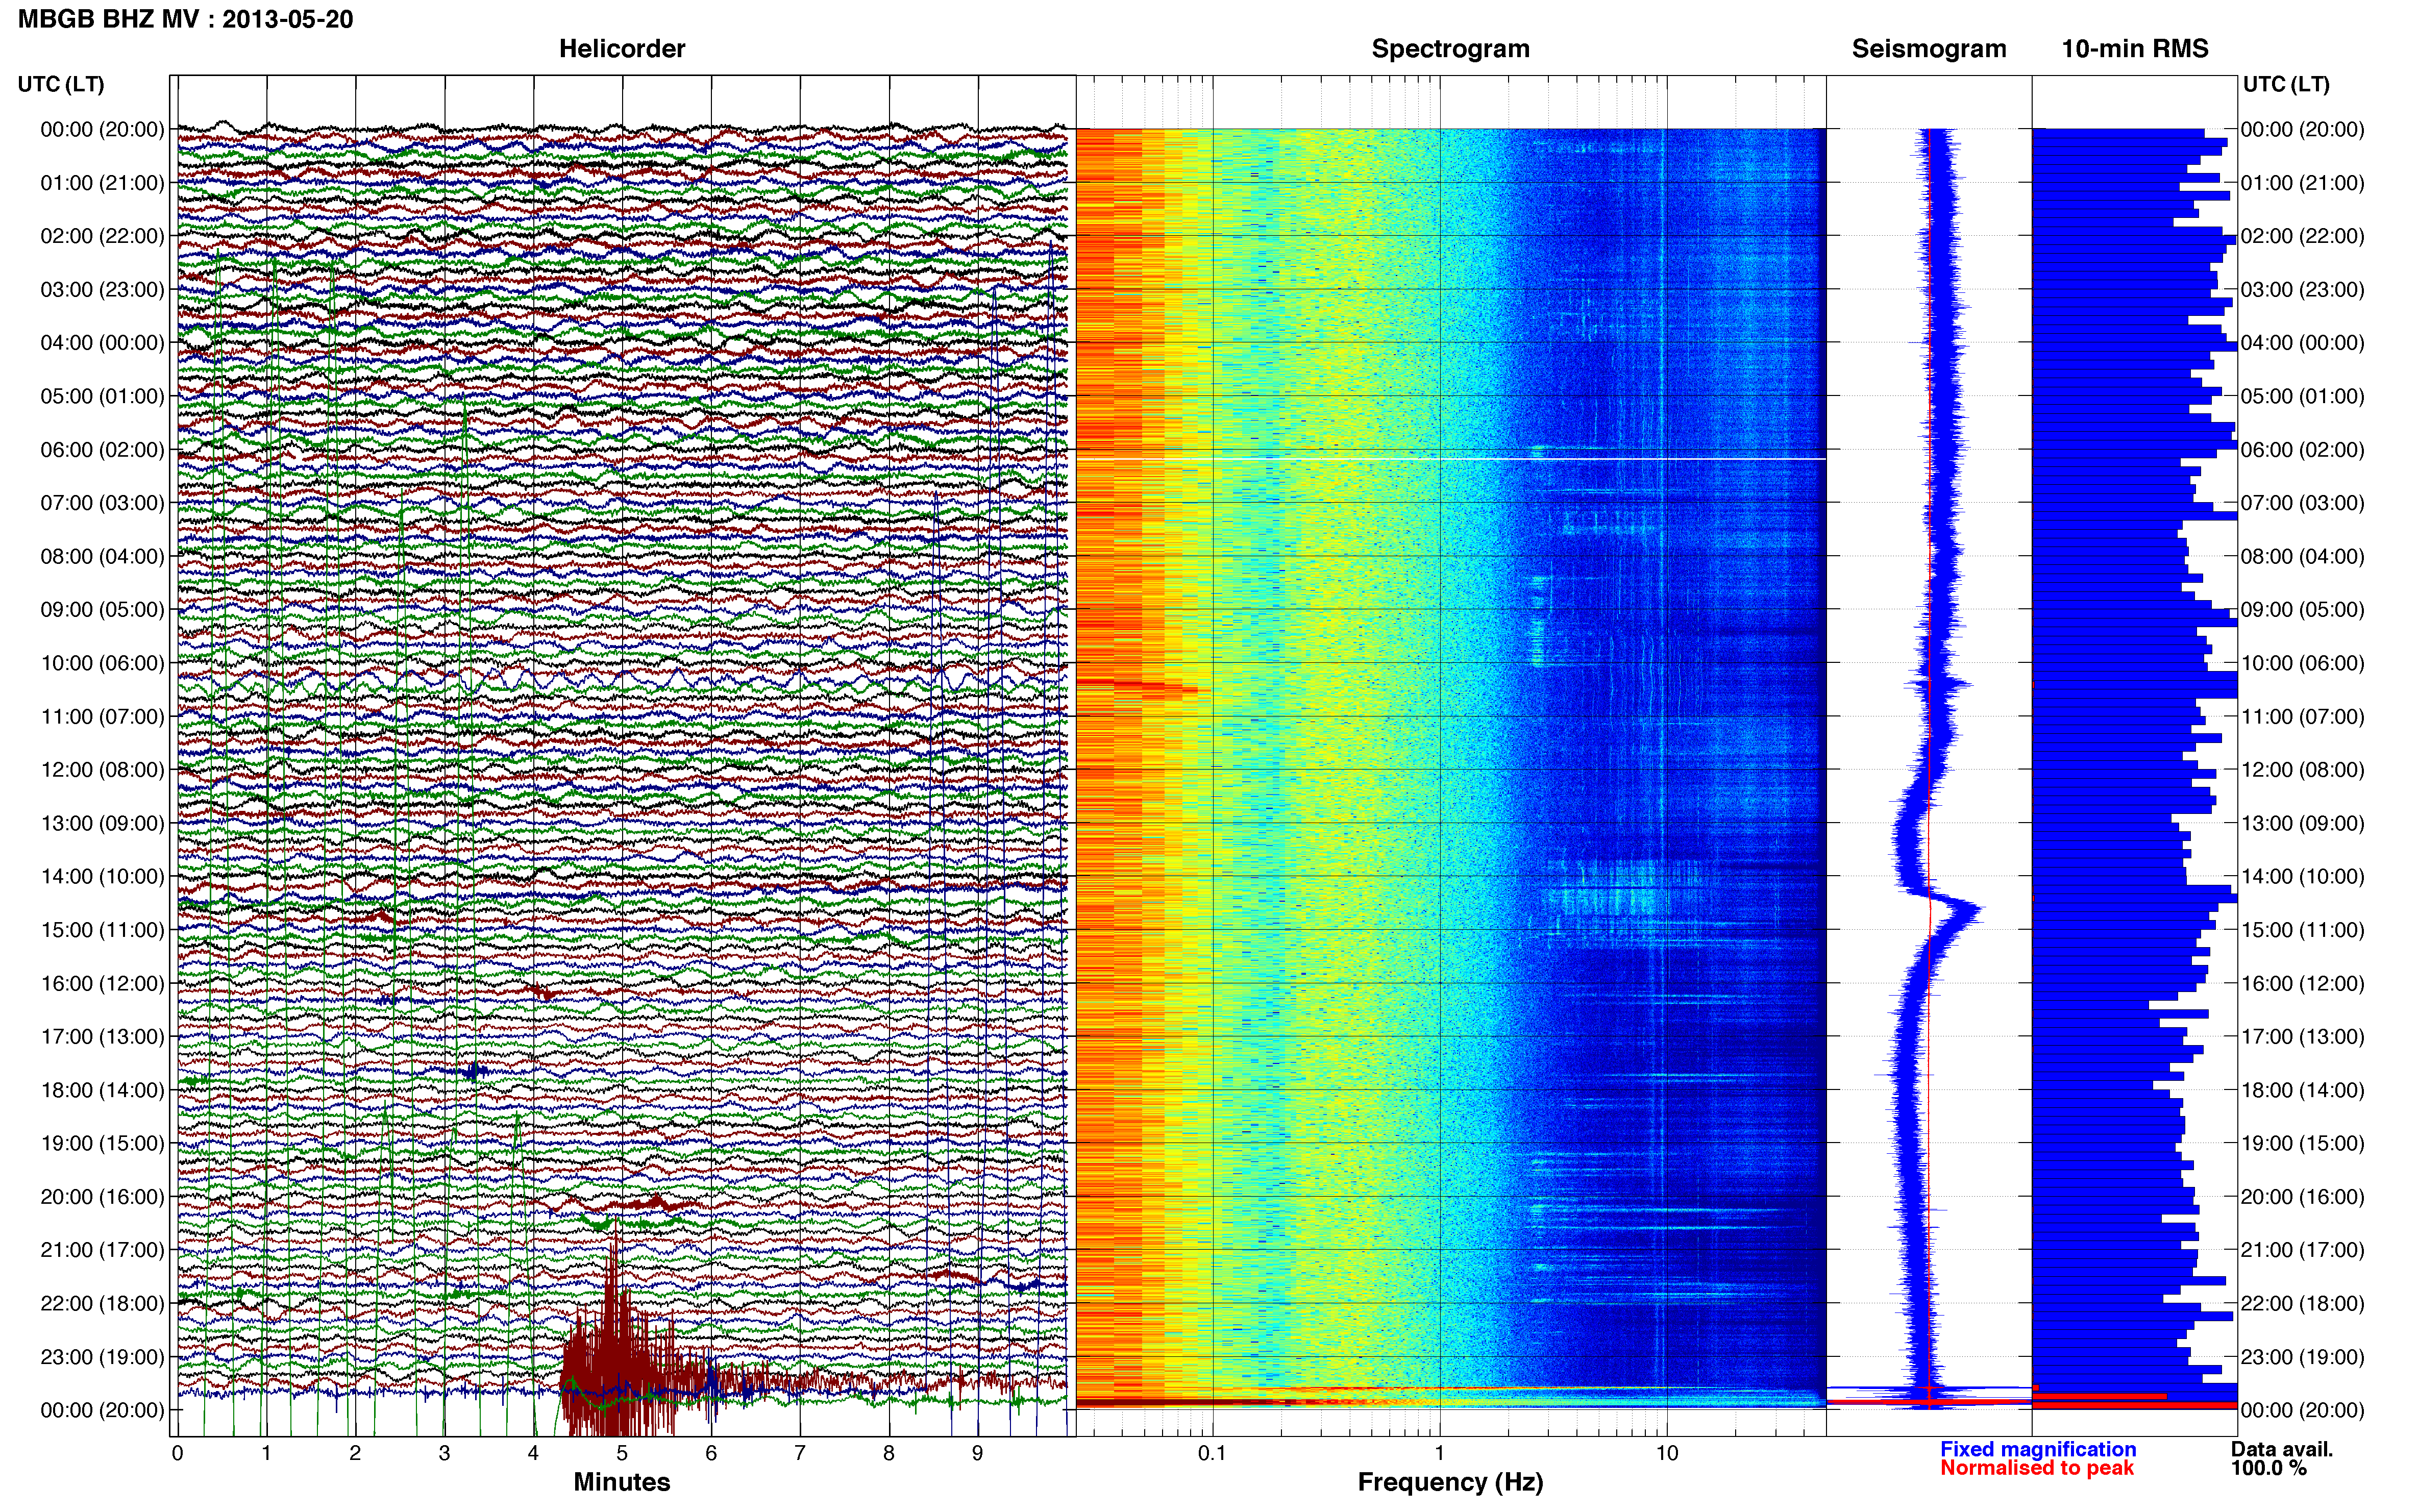
Task: Click the left 07:00 (03:00) time label
Action: 102,503
